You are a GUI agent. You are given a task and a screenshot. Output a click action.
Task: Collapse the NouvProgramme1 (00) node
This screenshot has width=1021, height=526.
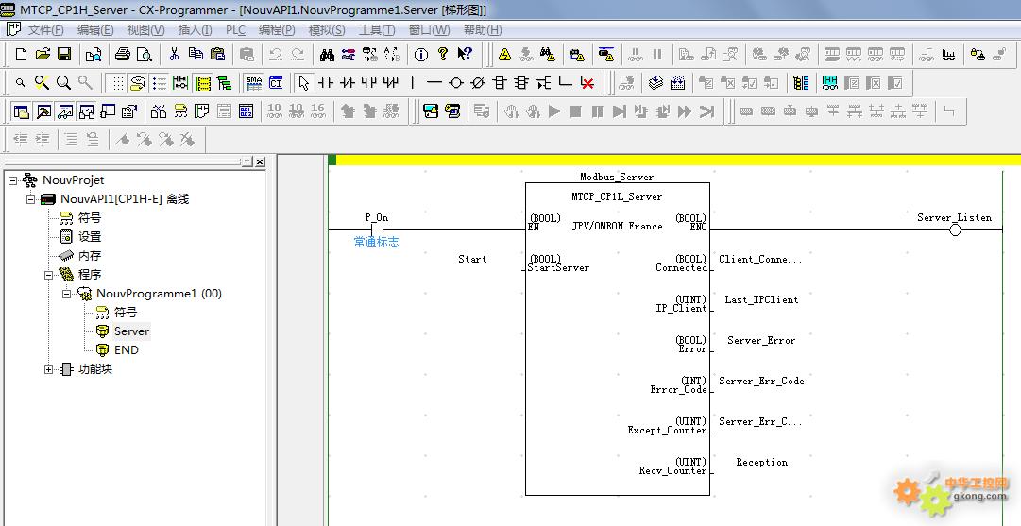67,294
